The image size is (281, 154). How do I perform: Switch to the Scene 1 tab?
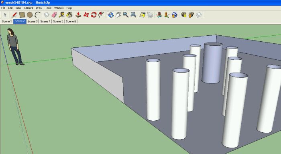click(x=7, y=21)
